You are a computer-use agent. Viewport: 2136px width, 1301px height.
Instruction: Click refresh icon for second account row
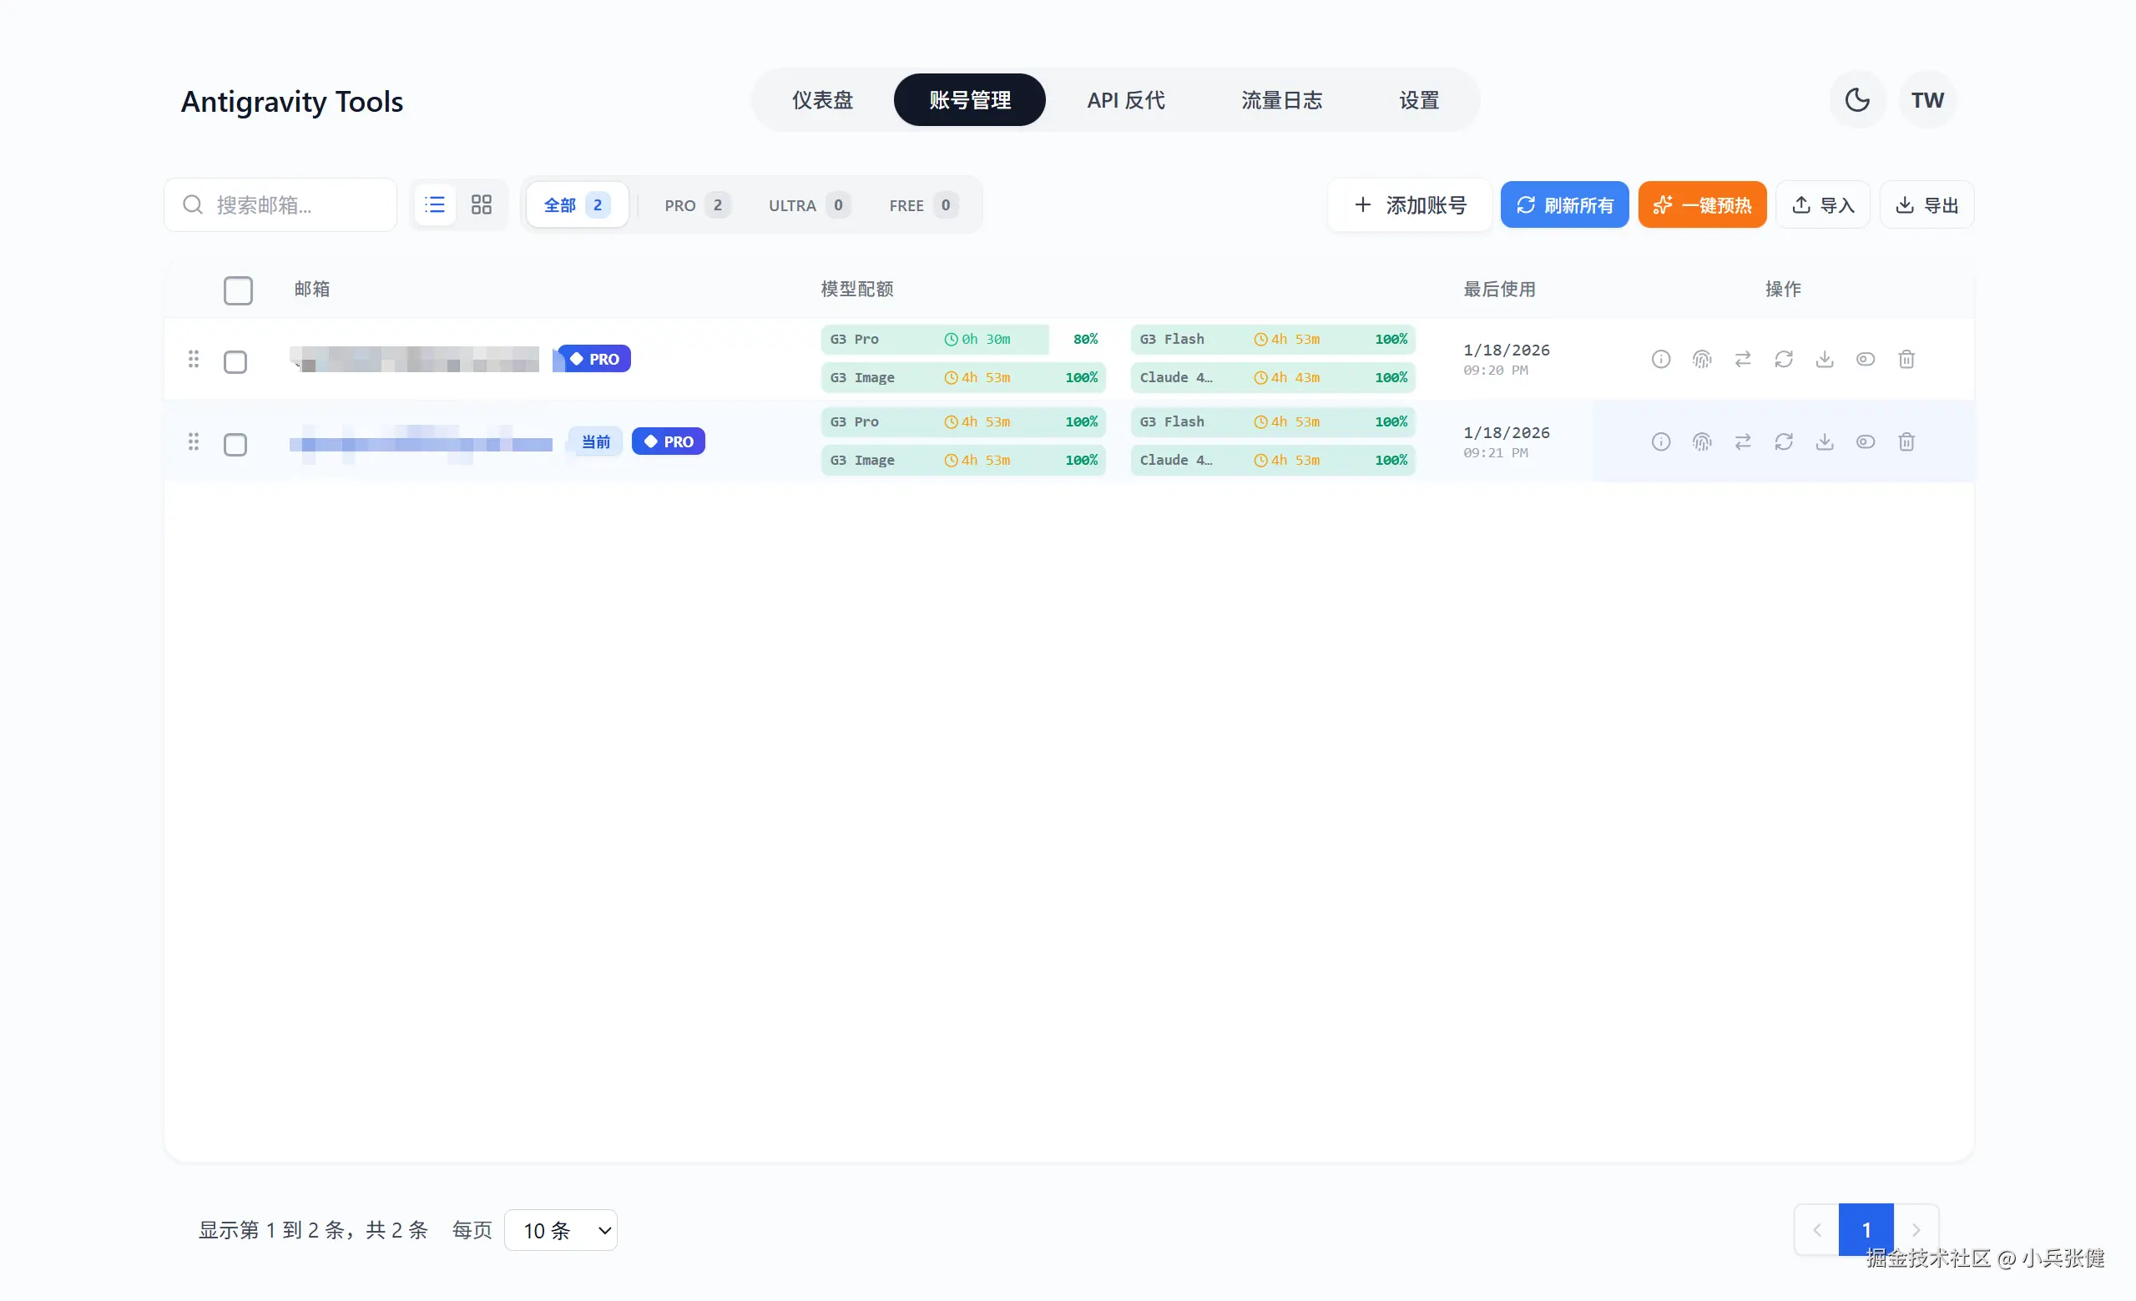click(1783, 442)
